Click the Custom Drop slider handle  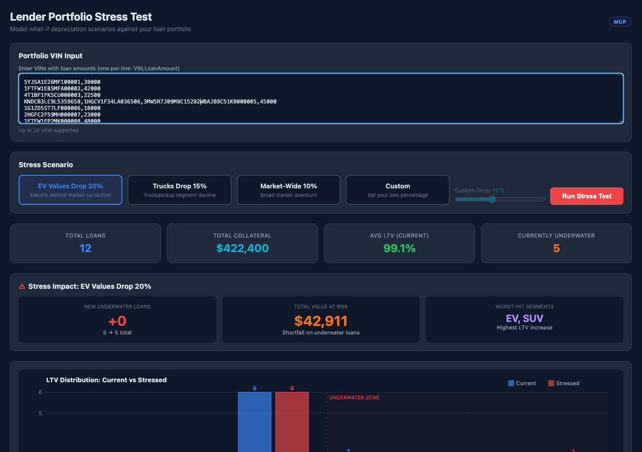coord(492,199)
